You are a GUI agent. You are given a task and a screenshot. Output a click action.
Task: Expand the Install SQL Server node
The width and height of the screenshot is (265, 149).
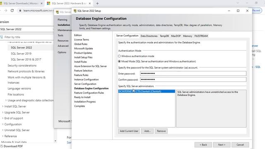2,106
